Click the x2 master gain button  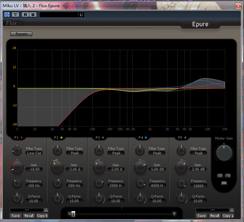[220, 176]
